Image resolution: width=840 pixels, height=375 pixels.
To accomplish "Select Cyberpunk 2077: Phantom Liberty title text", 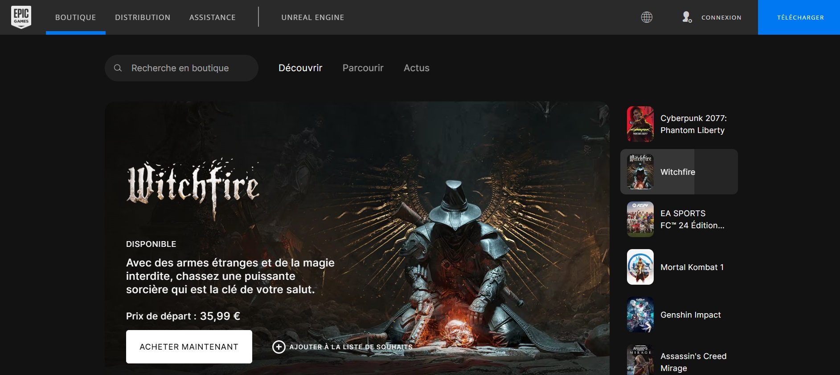I will (693, 124).
